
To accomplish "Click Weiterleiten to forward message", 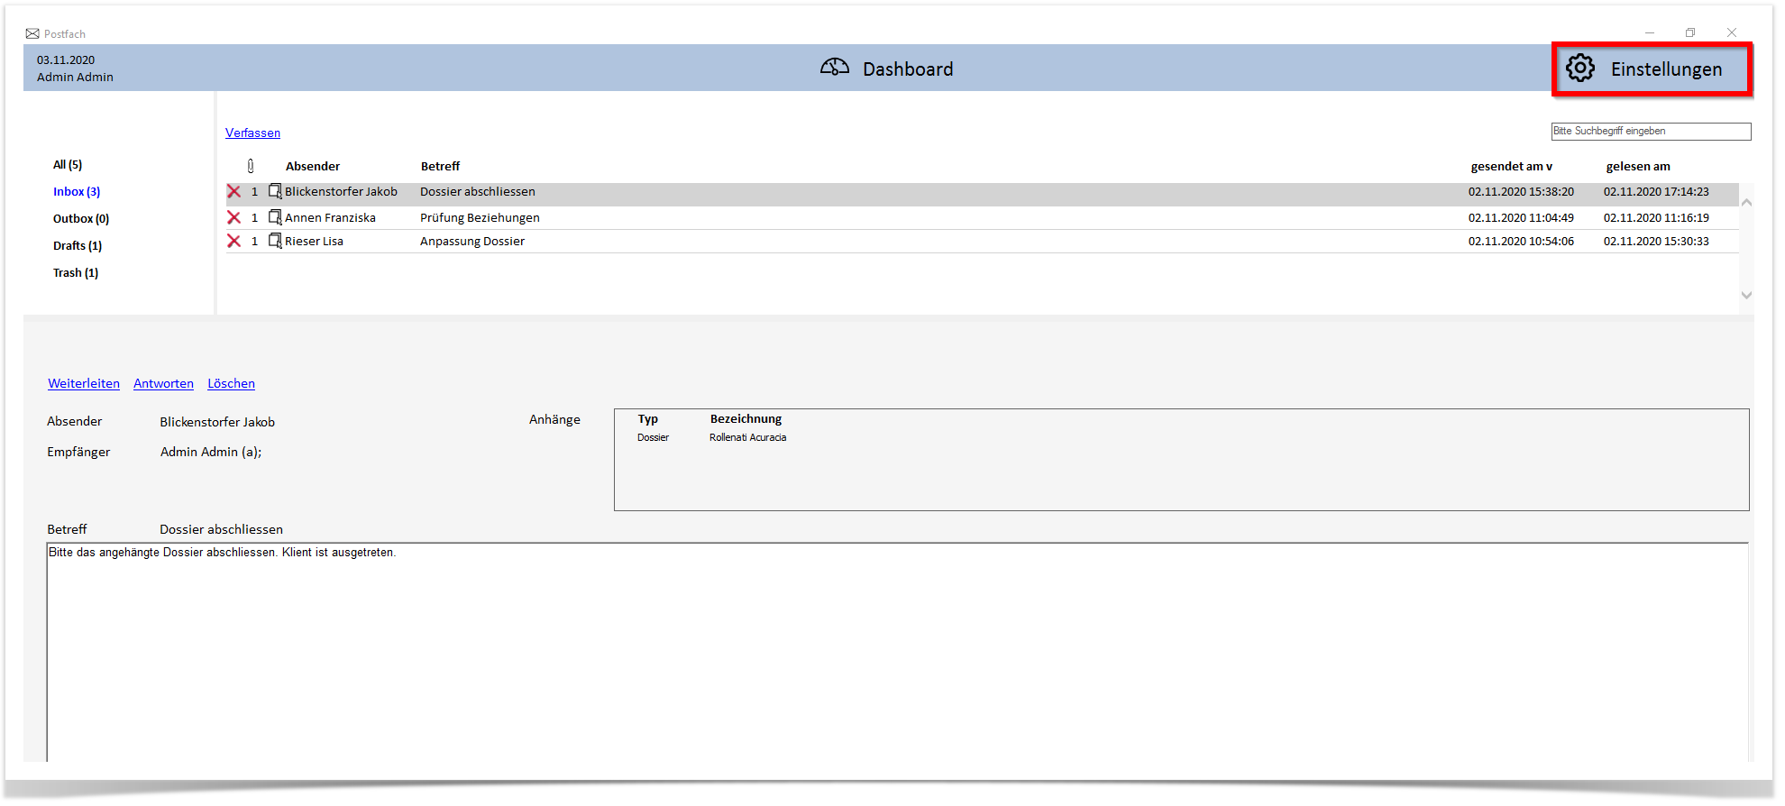I will [84, 383].
